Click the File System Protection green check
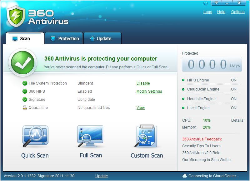 25,83
